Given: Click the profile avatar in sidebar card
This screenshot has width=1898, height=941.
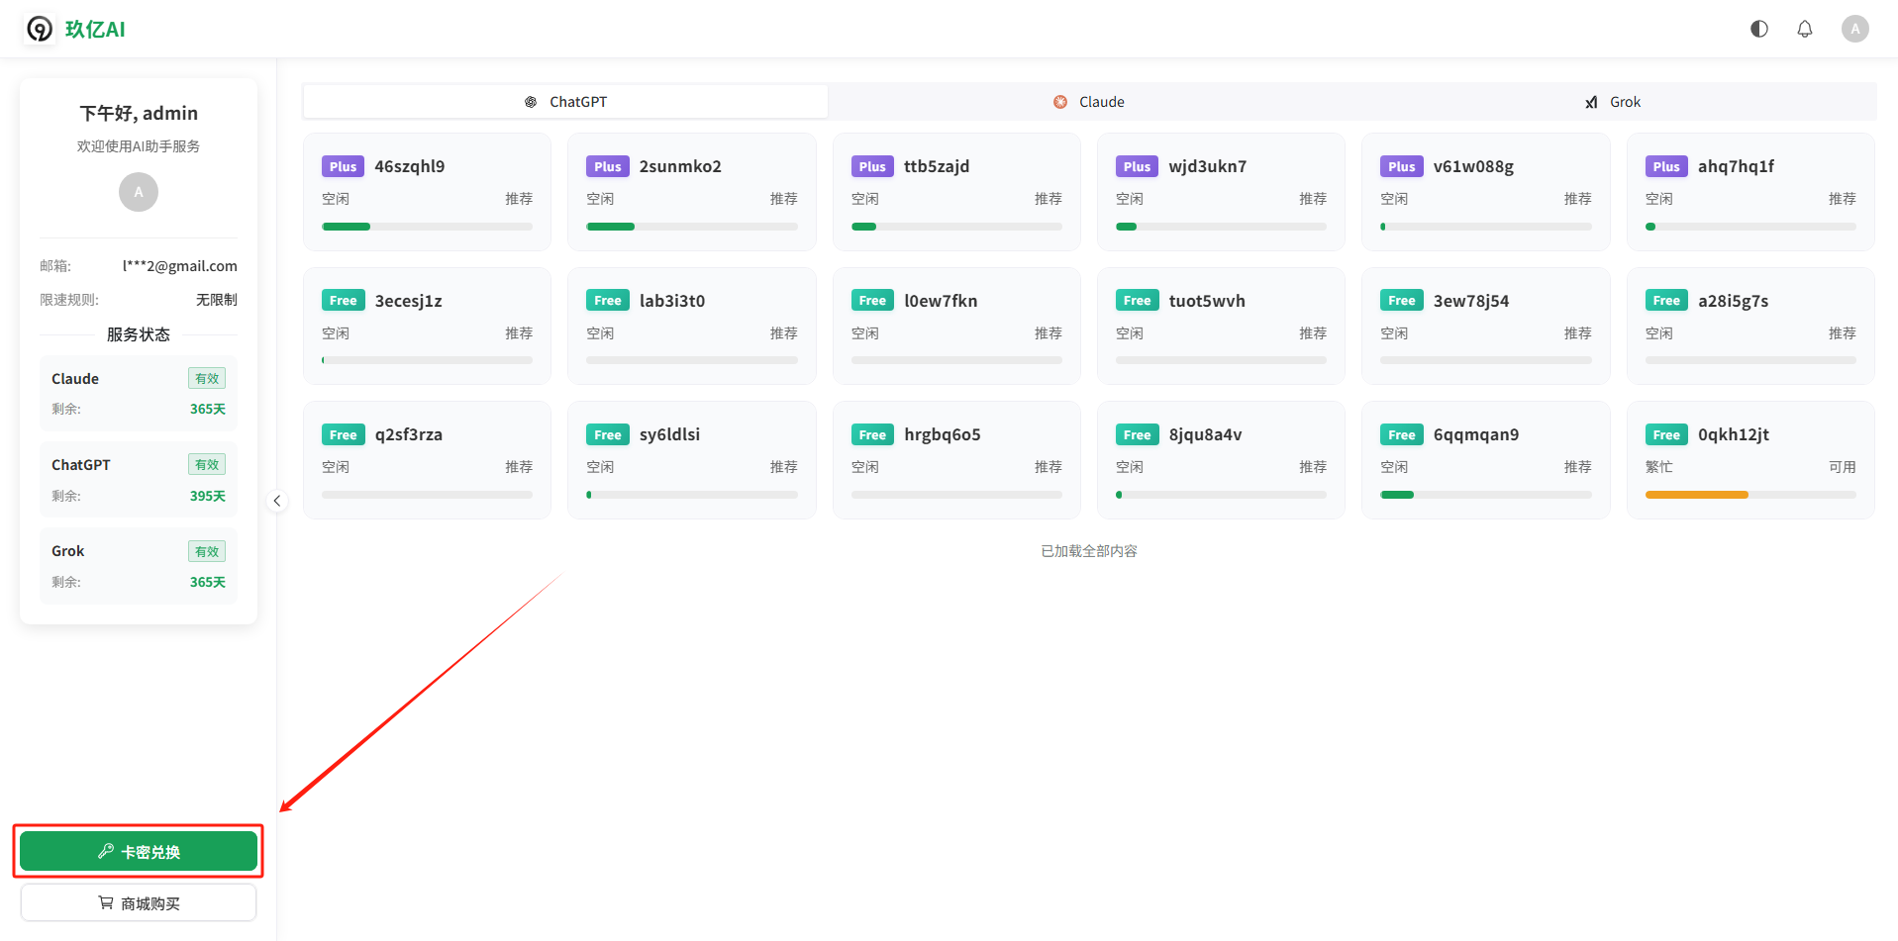Looking at the screenshot, I should [x=139, y=192].
